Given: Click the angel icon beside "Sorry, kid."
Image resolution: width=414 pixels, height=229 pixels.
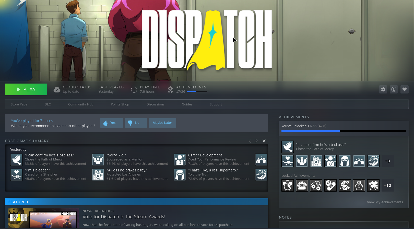Looking at the screenshot, I should [98, 160].
